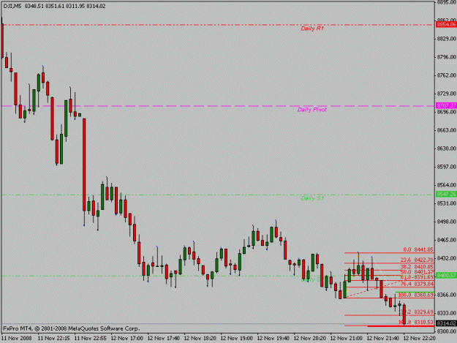The height and width of the screenshot is (343, 457).
Task: Click the 8829.00 price scale value
Action: tap(447, 39)
